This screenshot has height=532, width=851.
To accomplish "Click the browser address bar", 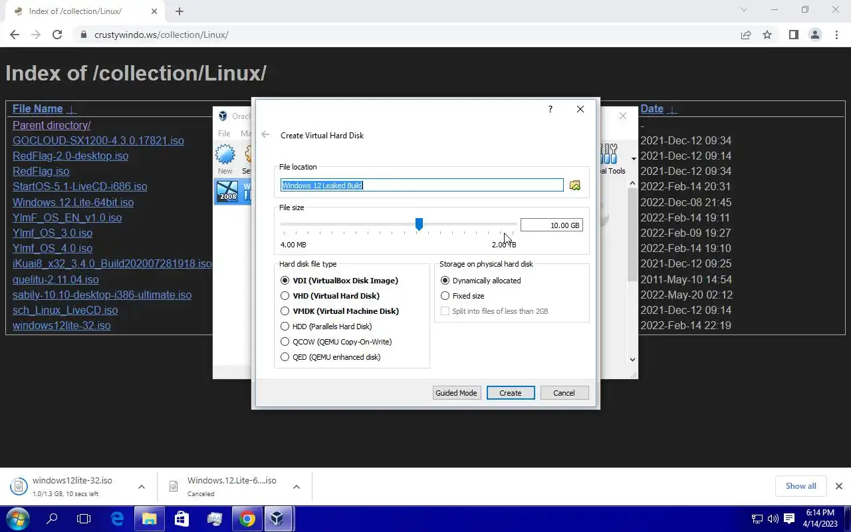I will [406, 35].
